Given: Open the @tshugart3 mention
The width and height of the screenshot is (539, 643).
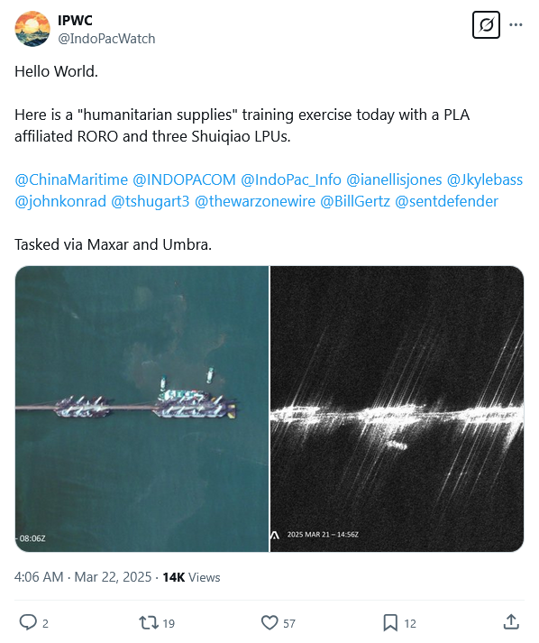Looking at the screenshot, I should [x=151, y=201].
